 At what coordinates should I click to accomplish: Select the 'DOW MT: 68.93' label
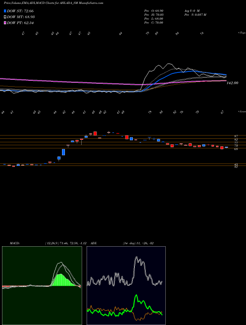[21, 17]
